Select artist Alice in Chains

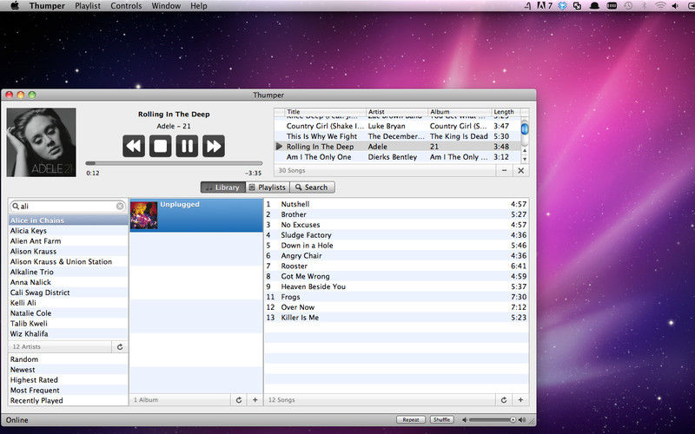[69, 220]
